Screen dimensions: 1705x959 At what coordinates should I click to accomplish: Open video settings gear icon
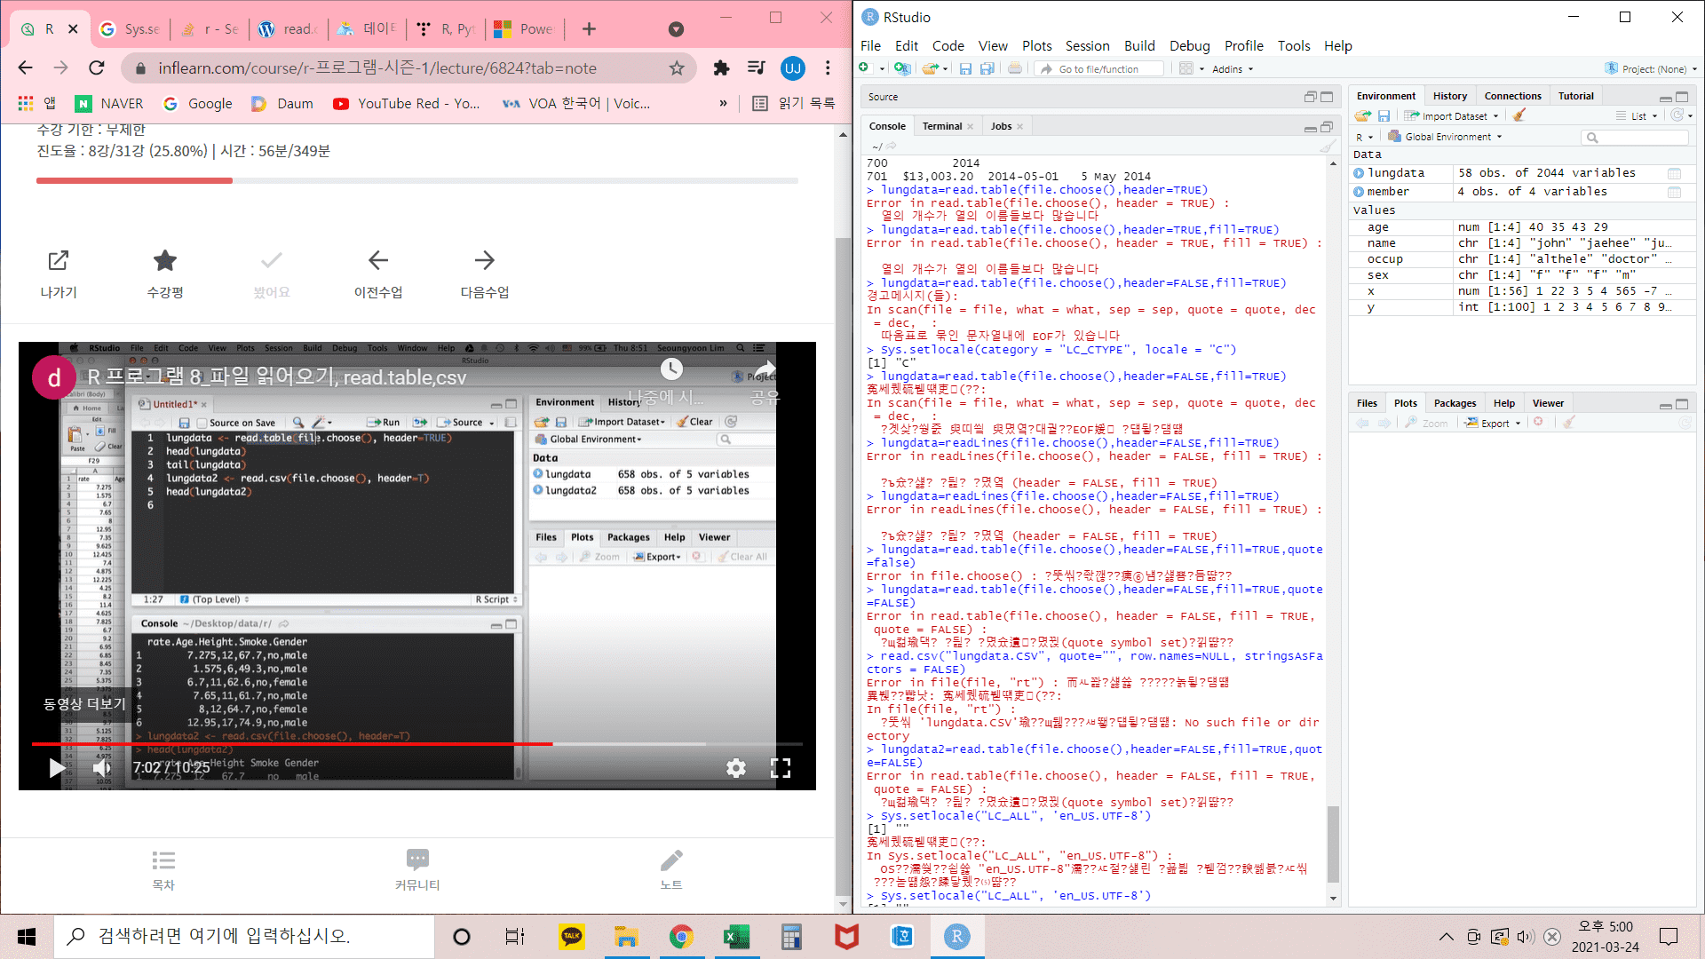pos(736,768)
